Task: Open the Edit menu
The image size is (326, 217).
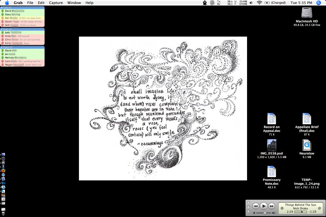Action: pos(41,3)
